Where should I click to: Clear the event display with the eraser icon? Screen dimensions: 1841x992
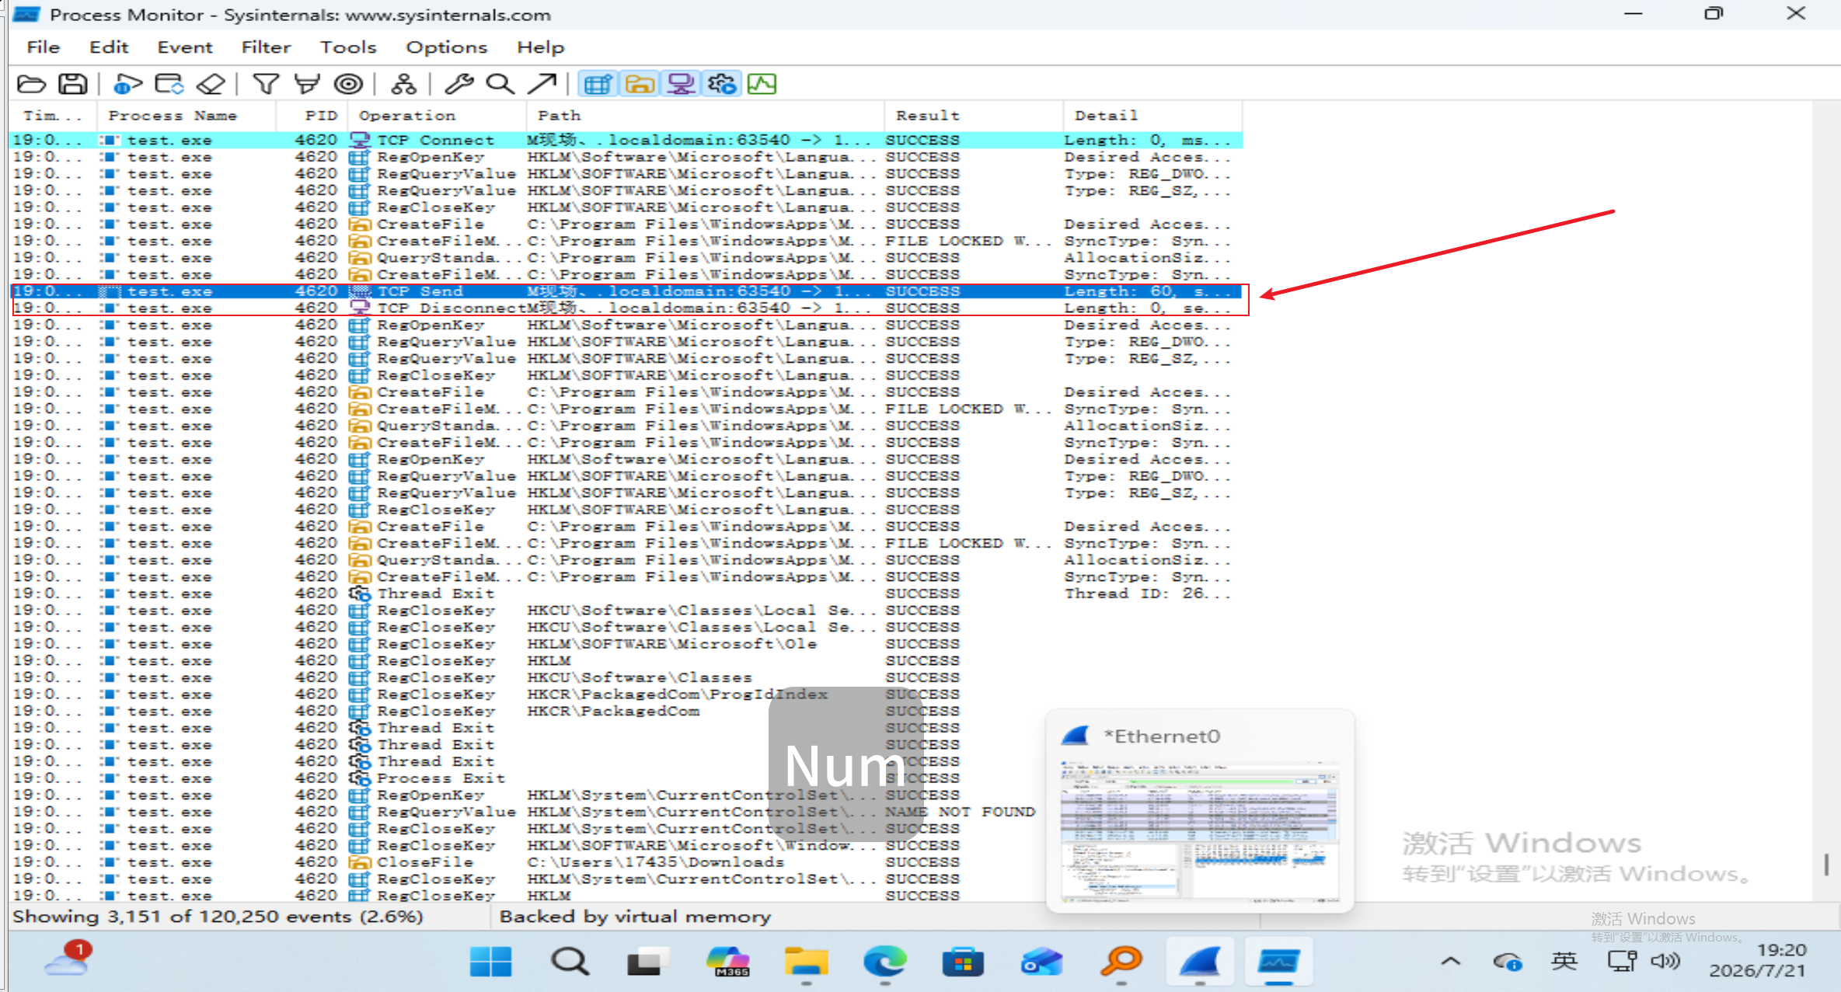211,84
